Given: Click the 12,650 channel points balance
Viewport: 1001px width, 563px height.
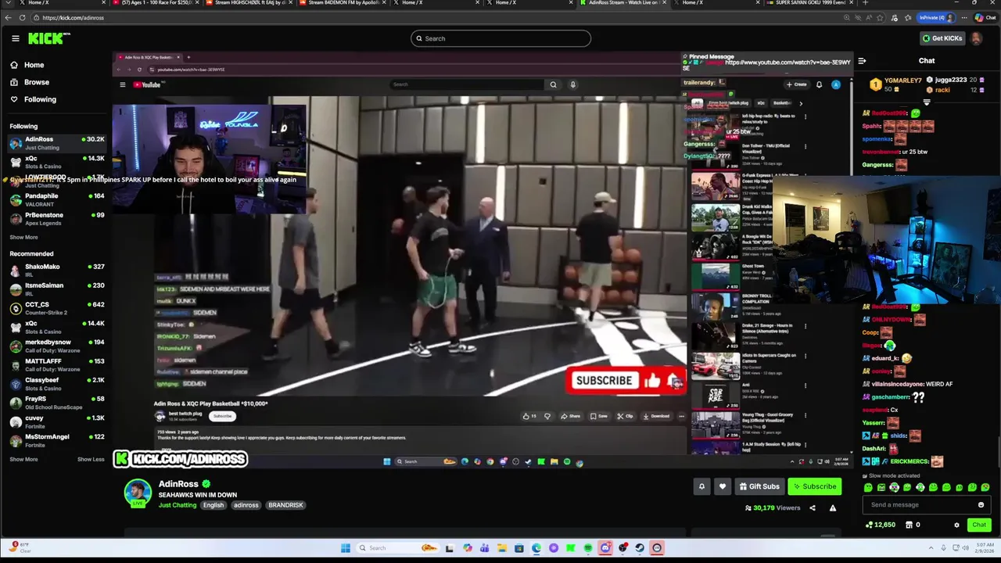Looking at the screenshot, I should point(881,525).
